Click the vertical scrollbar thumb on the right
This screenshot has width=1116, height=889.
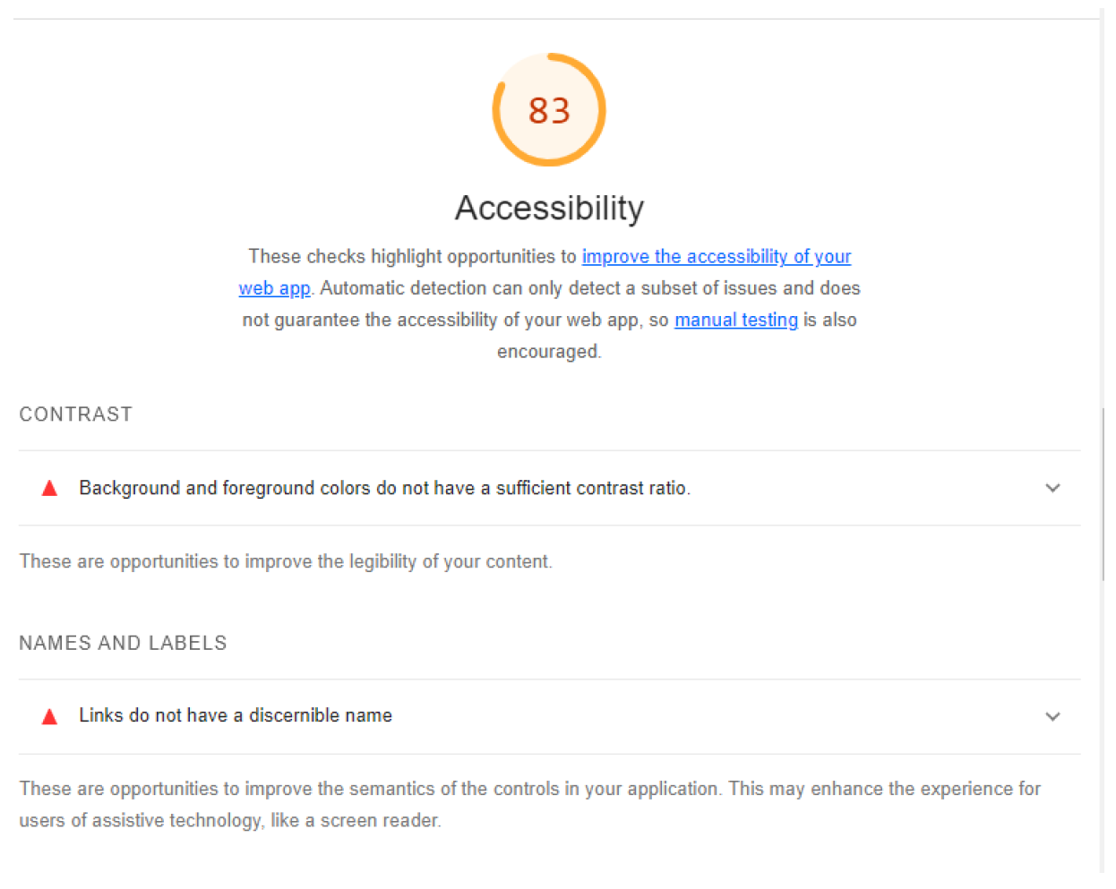[x=1103, y=494]
